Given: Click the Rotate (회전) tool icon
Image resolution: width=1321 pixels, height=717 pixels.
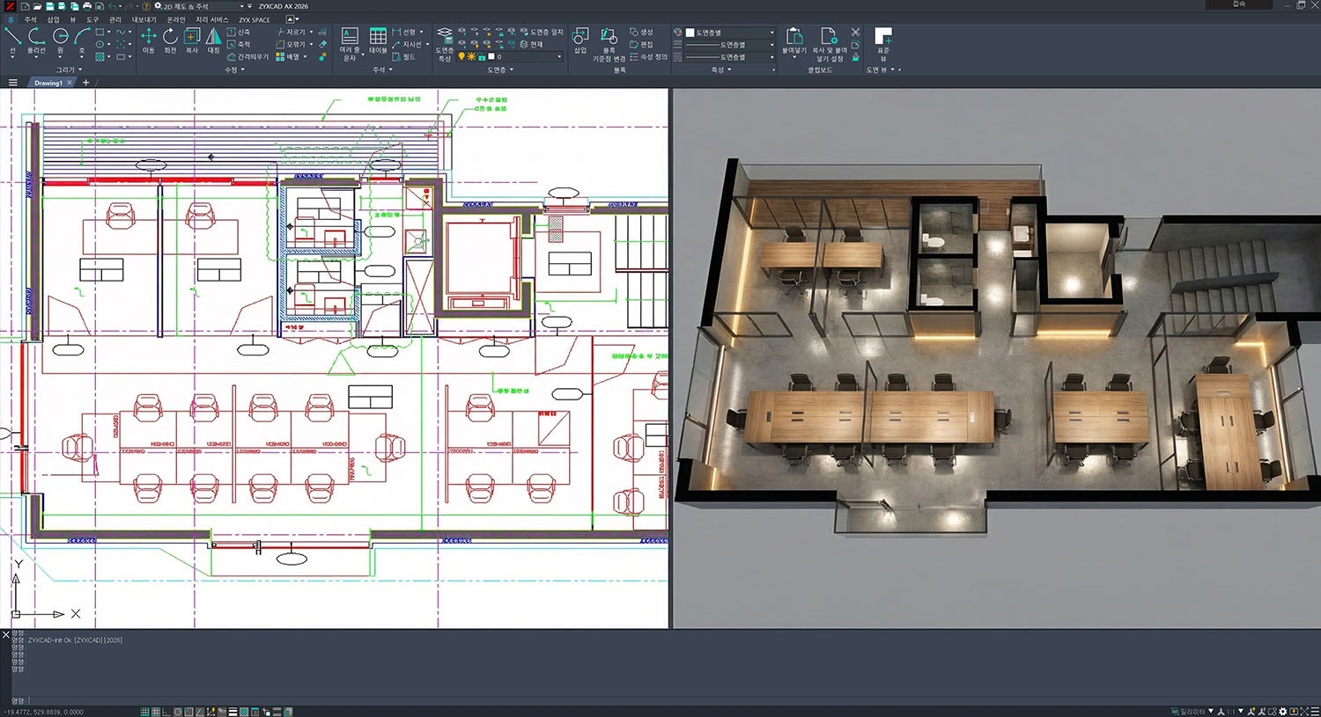Looking at the screenshot, I should (x=170, y=37).
